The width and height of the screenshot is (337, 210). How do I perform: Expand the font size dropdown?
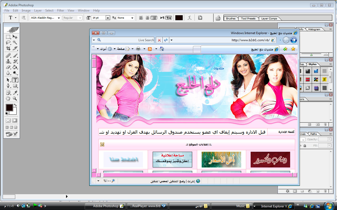108,18
